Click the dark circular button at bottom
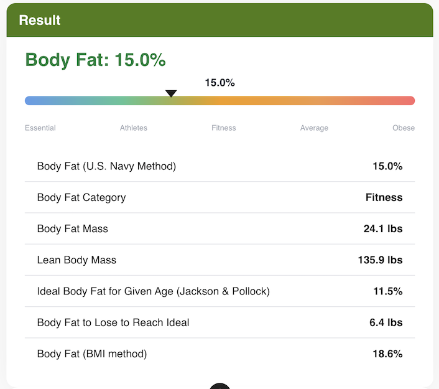 point(220,386)
